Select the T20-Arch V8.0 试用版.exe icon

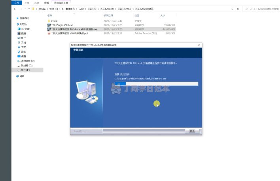(49, 29)
